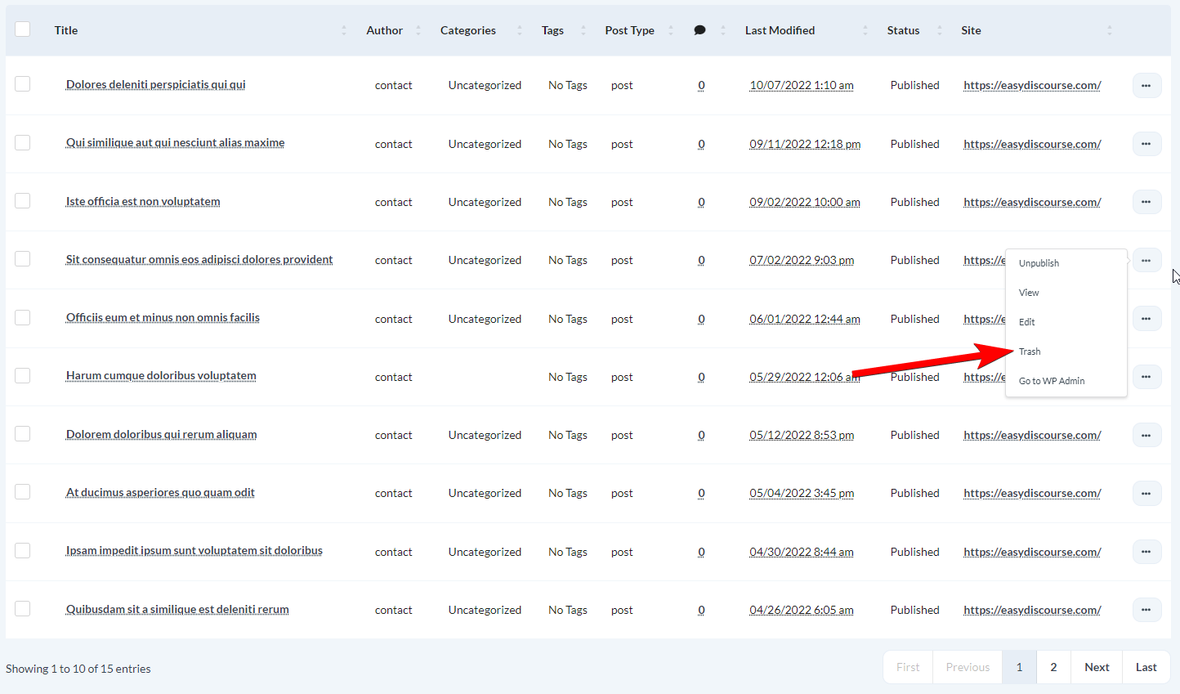1180x694 pixels.
Task: Open post Harum cumque doloribus voluptatem
Action: (x=161, y=375)
